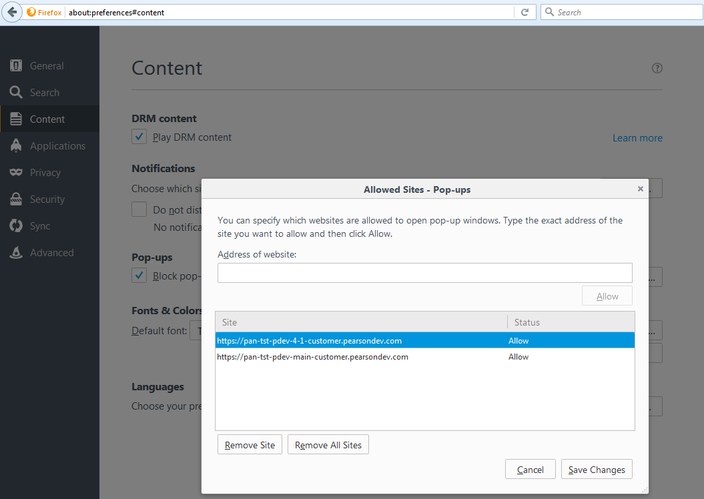Click the reload page icon
Viewport: 704px width, 499px height.
click(x=524, y=12)
